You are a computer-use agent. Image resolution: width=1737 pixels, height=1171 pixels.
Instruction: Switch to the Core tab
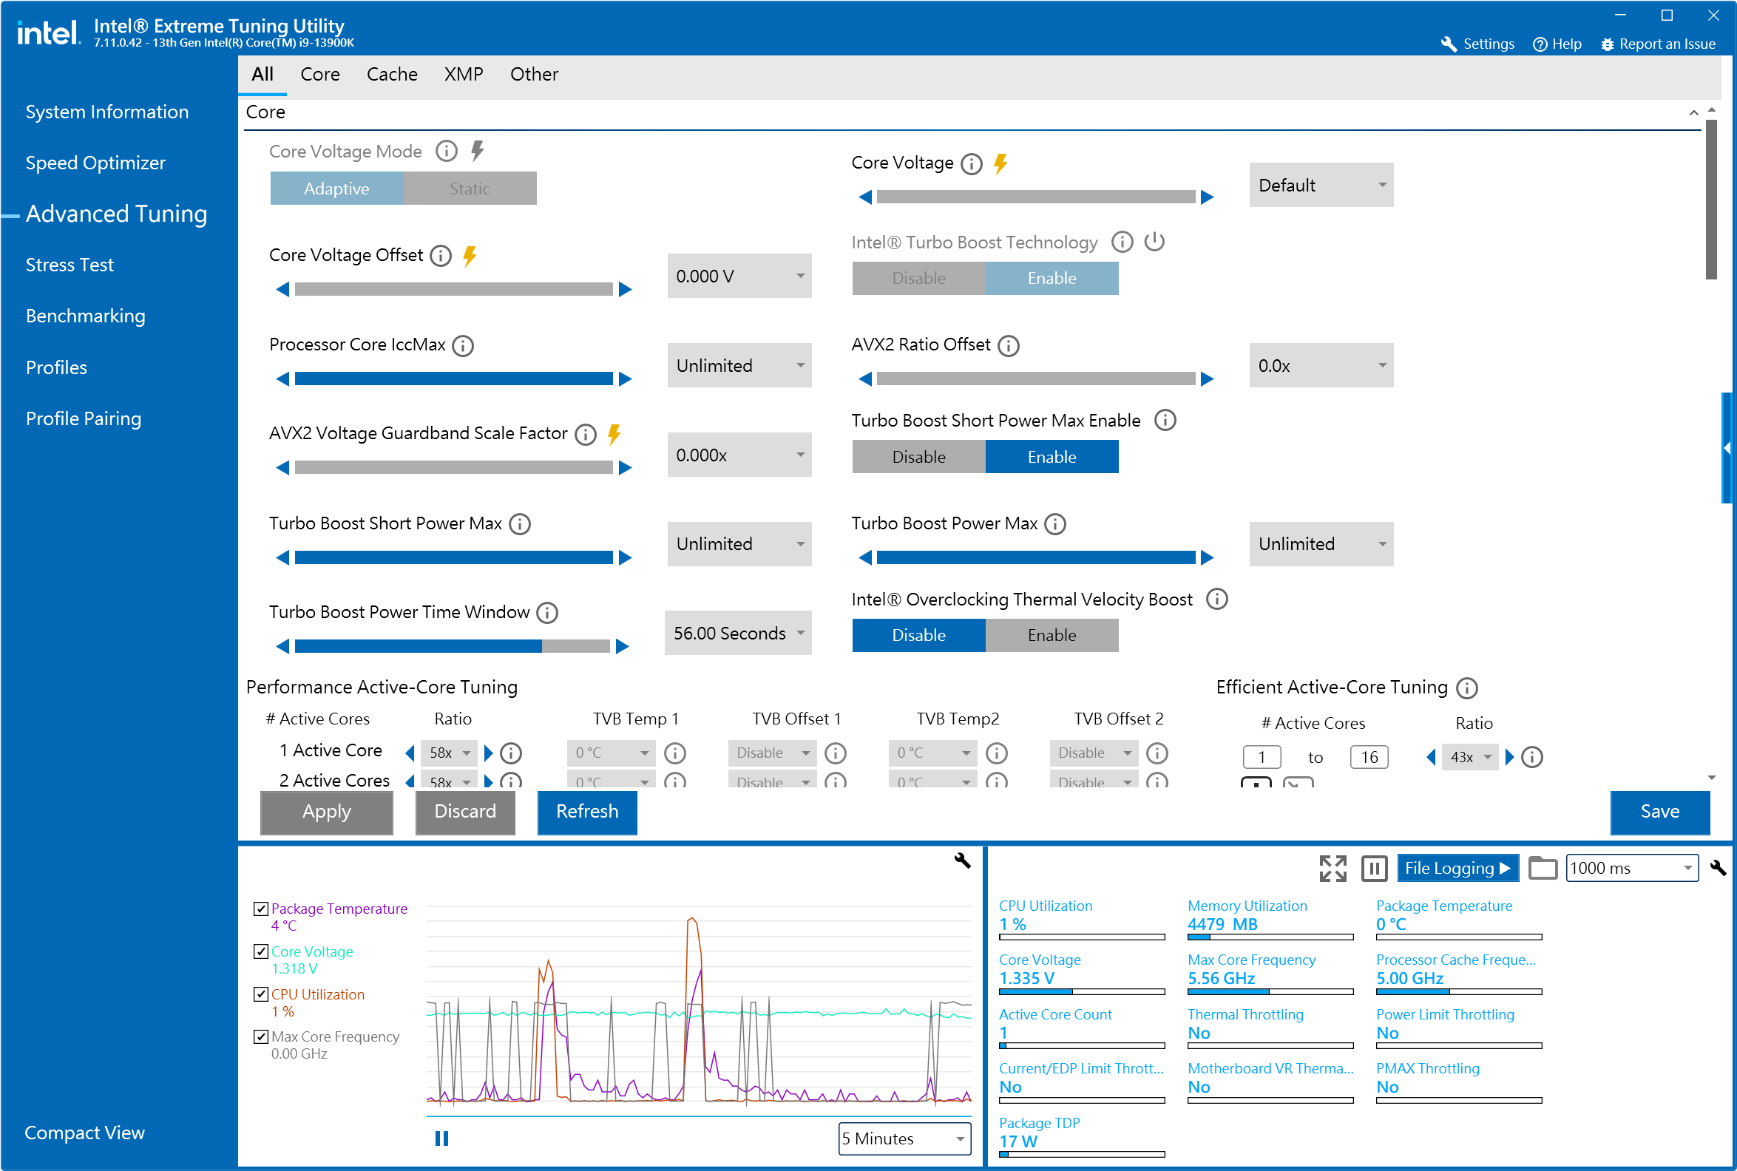pyautogui.click(x=319, y=75)
